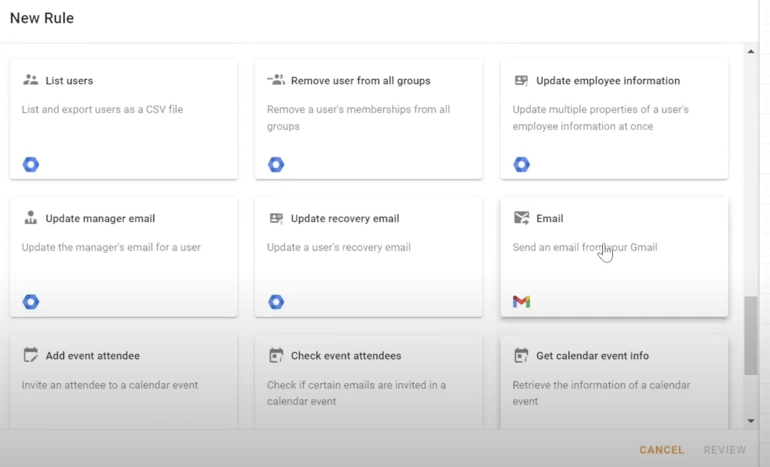Screen dimensions: 770x467
Task: Click the hexagon icon on Update manager email card
Action: tap(31, 301)
